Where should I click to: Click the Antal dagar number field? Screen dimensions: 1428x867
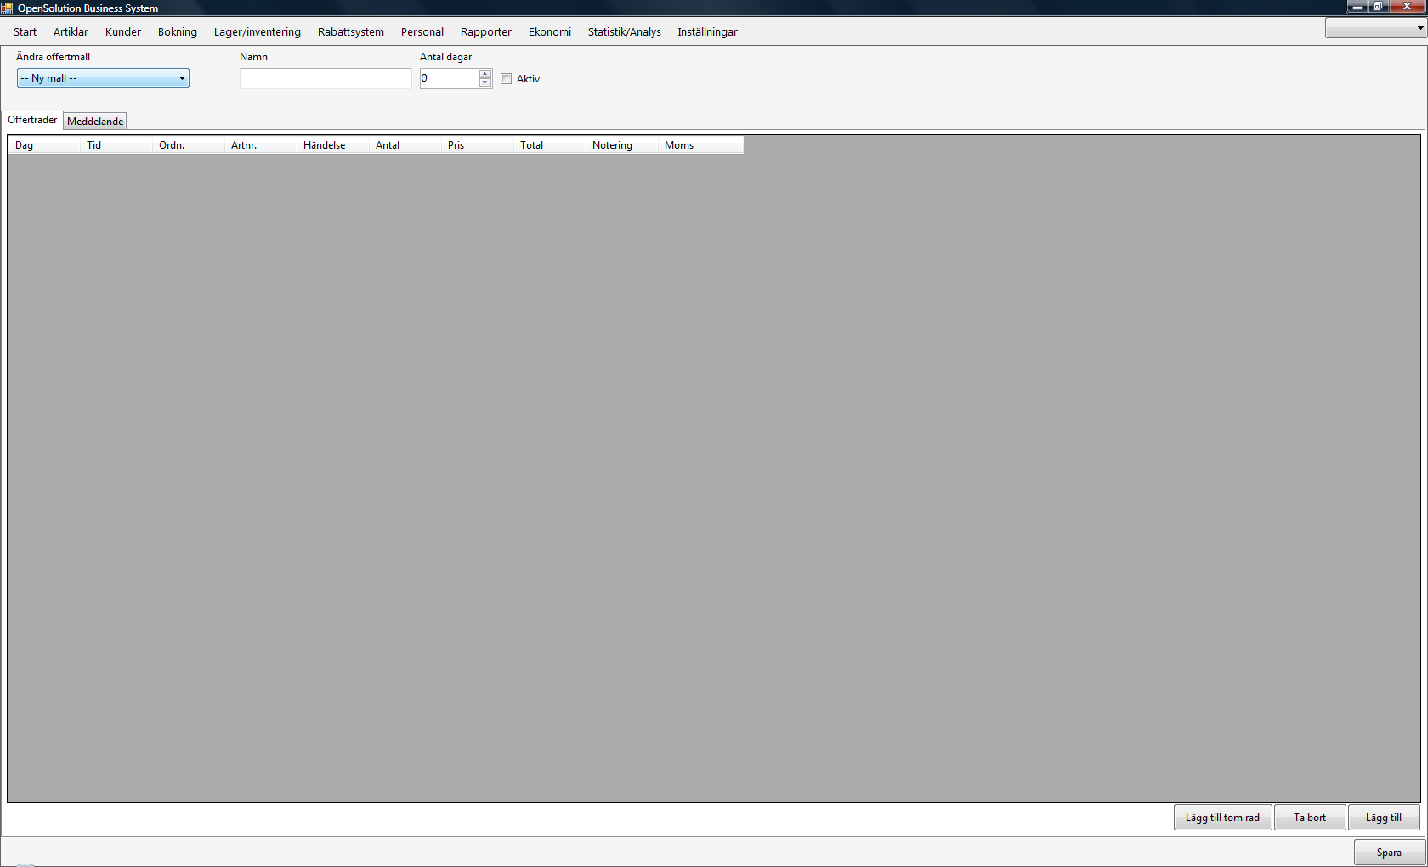point(449,78)
